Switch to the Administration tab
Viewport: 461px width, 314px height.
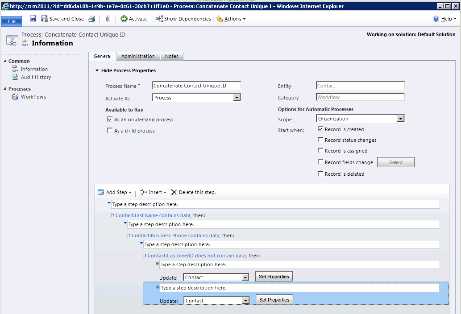(x=138, y=56)
